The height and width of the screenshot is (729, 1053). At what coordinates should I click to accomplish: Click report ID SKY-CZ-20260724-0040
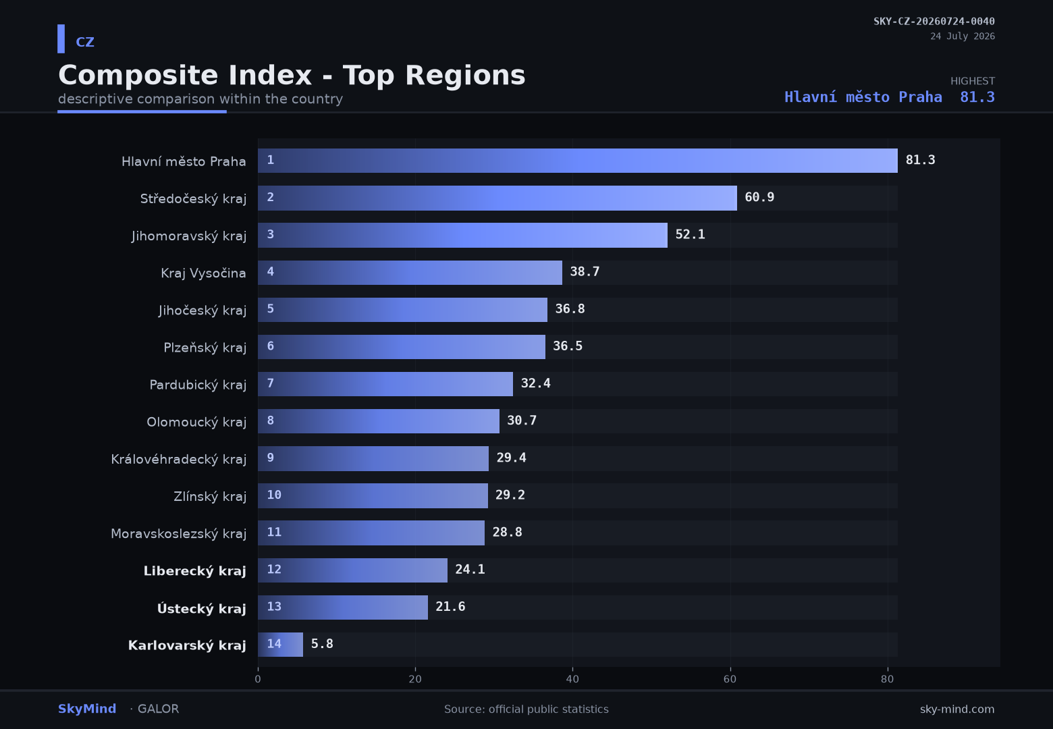(x=934, y=21)
